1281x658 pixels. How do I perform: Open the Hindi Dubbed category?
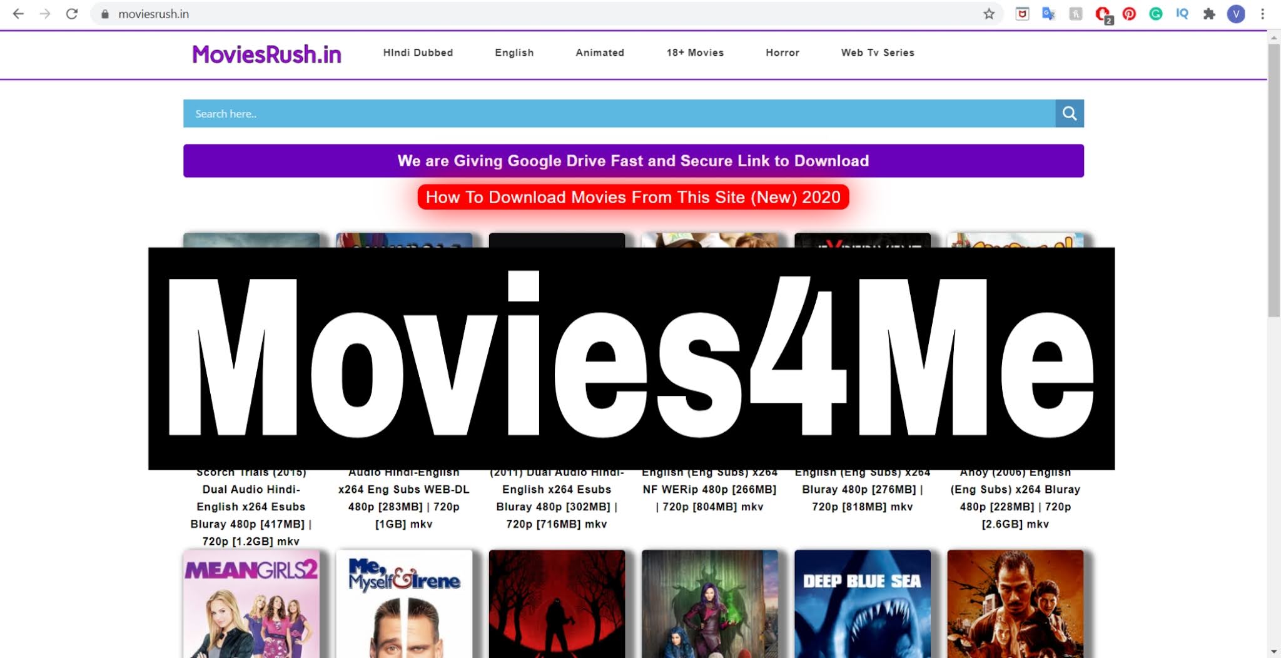tap(418, 53)
